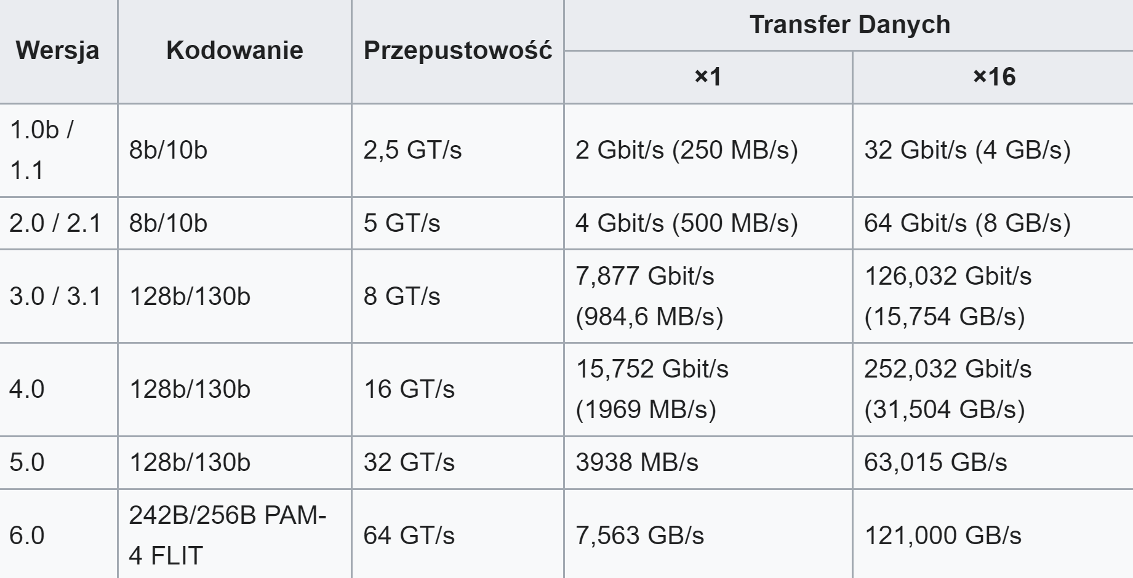Select the ×1 subheader cell
Screen dimensions: 1133x578
pyautogui.click(x=708, y=77)
